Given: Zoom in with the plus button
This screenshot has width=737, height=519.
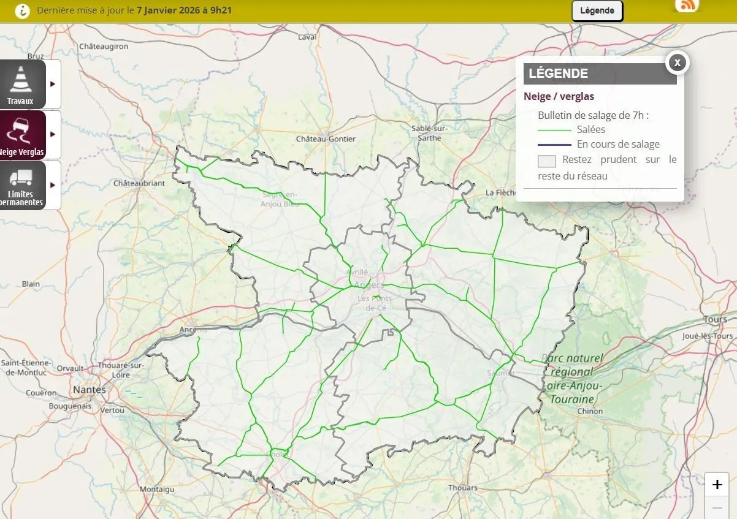Looking at the screenshot, I should pyautogui.click(x=717, y=485).
